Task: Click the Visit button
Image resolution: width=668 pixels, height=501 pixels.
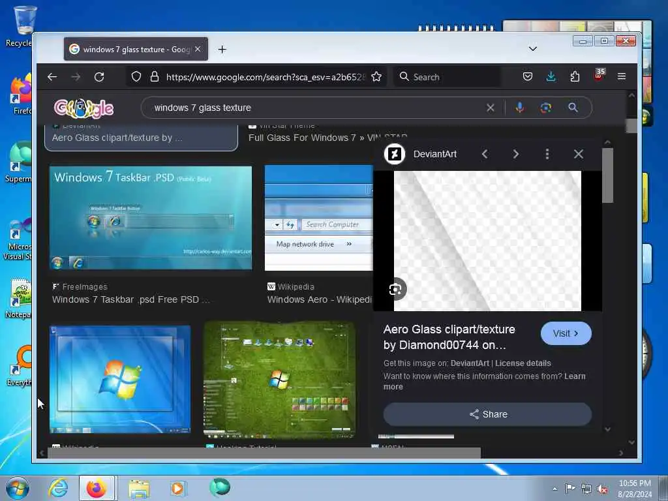Action: (566, 333)
